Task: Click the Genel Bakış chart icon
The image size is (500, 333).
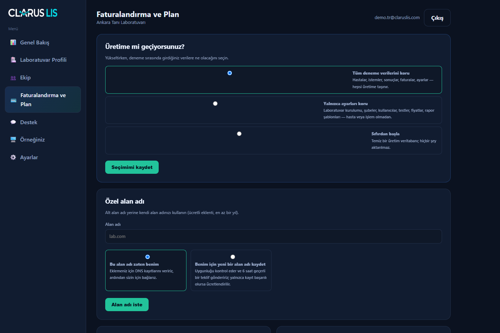Action: click(13, 42)
